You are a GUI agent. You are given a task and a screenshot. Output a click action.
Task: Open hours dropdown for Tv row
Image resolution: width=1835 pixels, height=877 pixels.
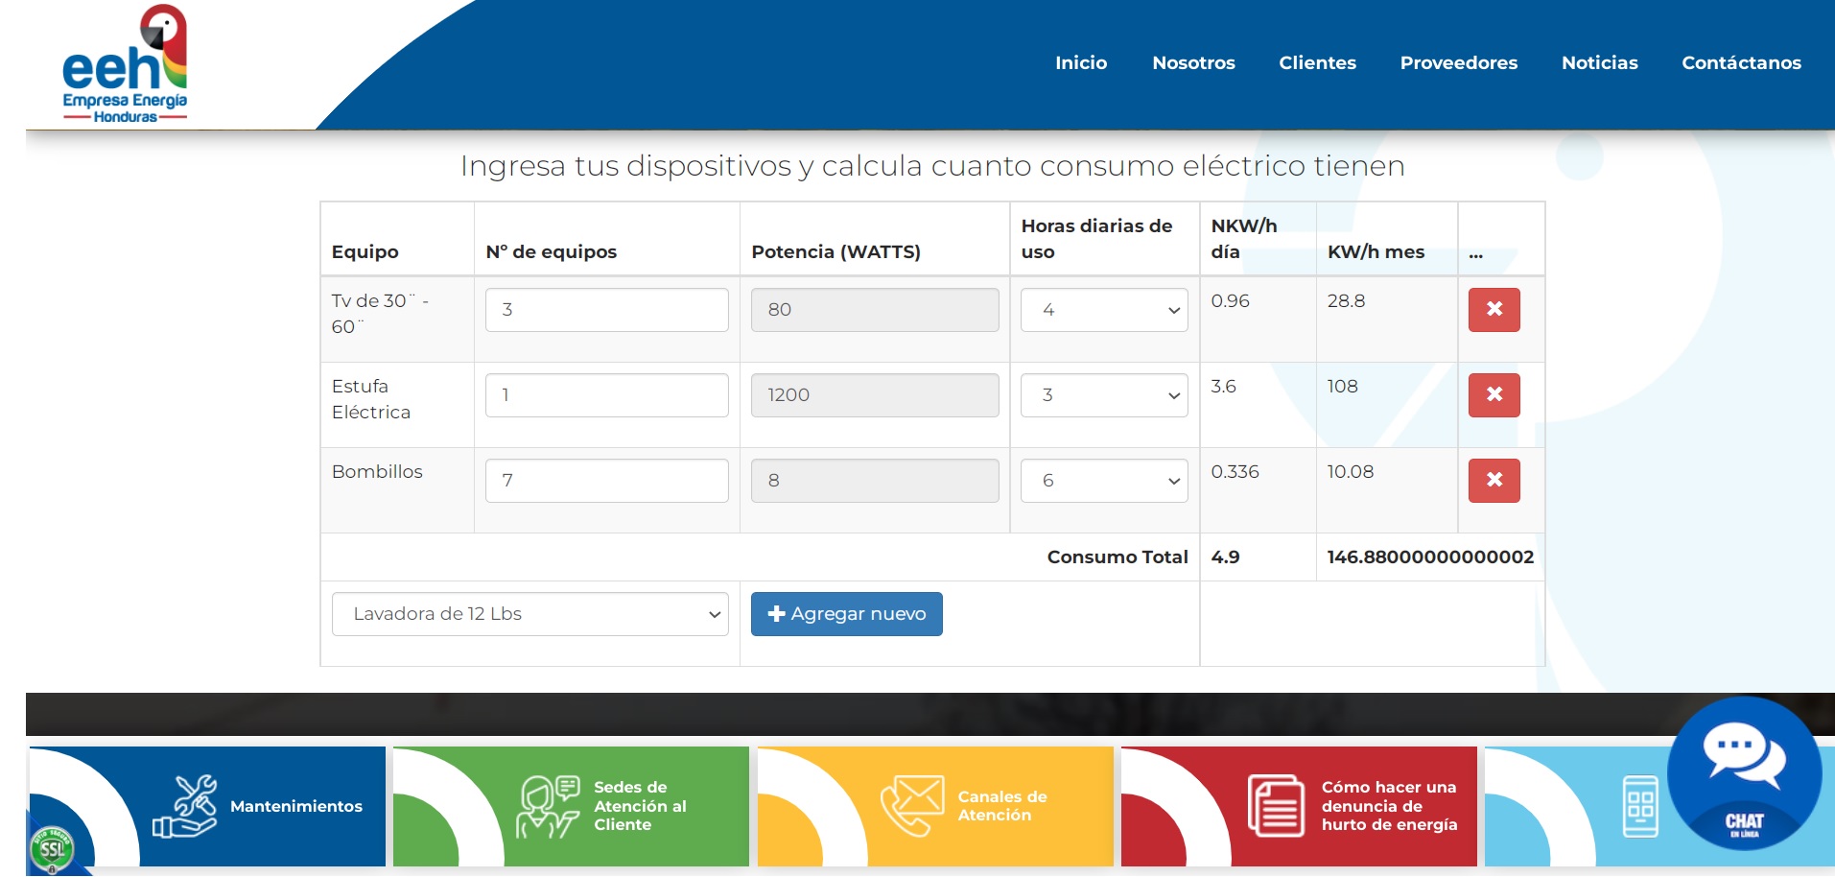pyautogui.click(x=1104, y=310)
